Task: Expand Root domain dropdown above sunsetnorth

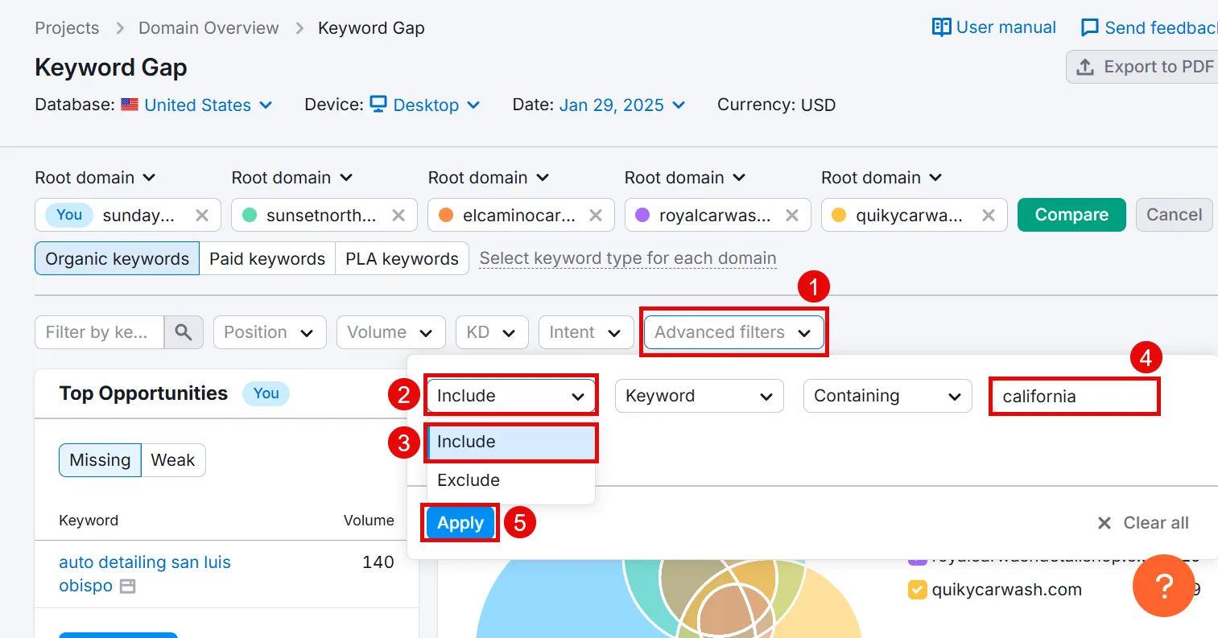Action: click(x=292, y=178)
